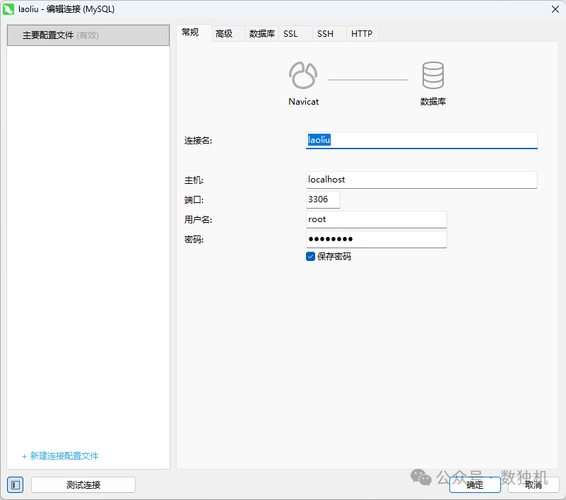Click the database cylinder icon

coord(432,75)
